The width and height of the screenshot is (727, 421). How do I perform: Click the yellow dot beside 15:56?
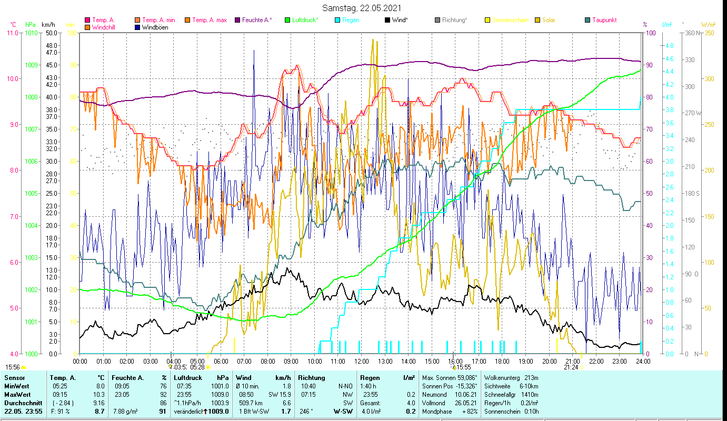tap(23, 367)
